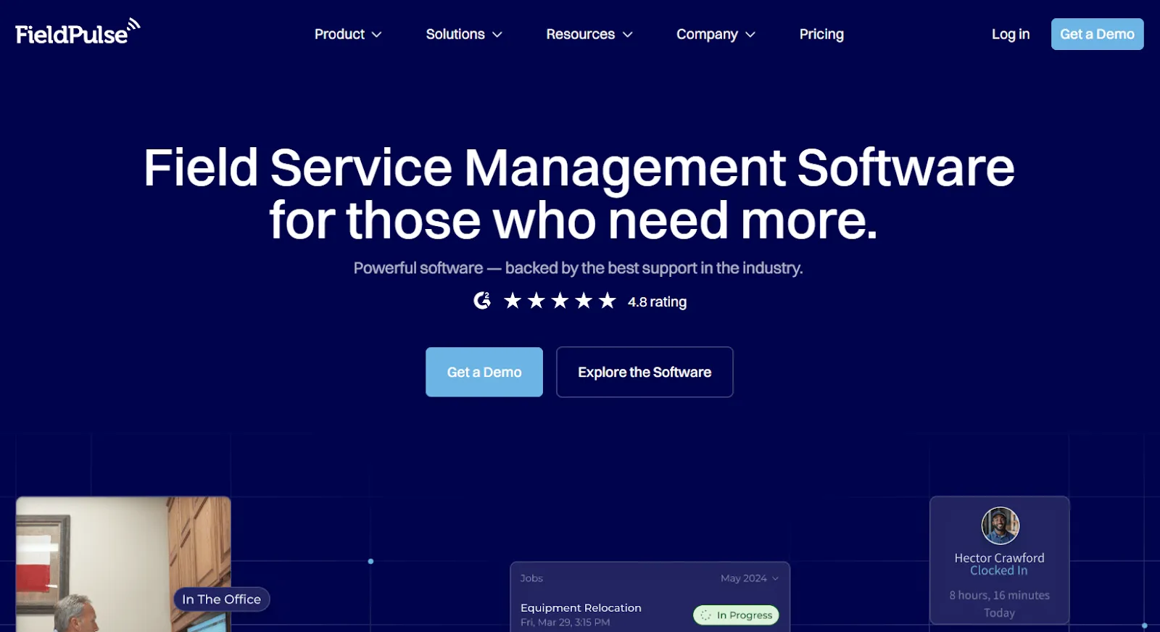Expand the Product dropdown chevron
1160x632 pixels.
click(376, 35)
